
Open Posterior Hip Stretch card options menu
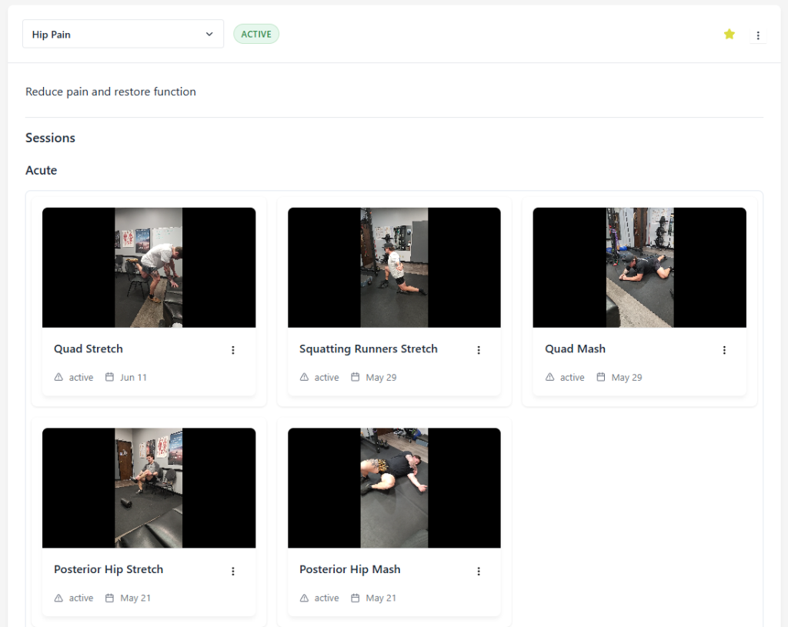point(233,572)
